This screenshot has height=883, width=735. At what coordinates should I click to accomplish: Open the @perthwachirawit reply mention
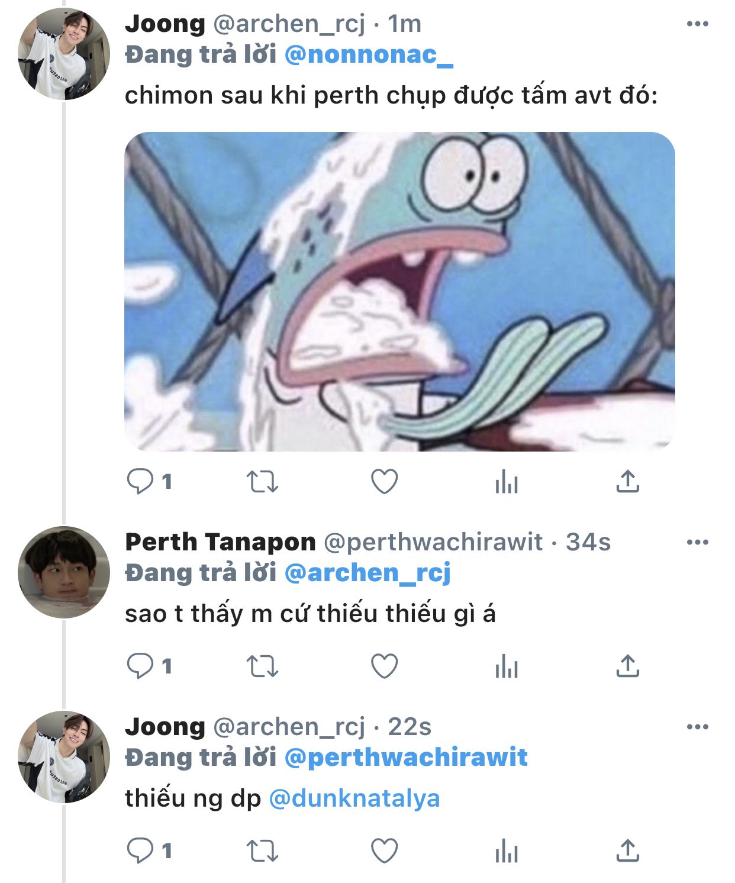click(x=406, y=758)
